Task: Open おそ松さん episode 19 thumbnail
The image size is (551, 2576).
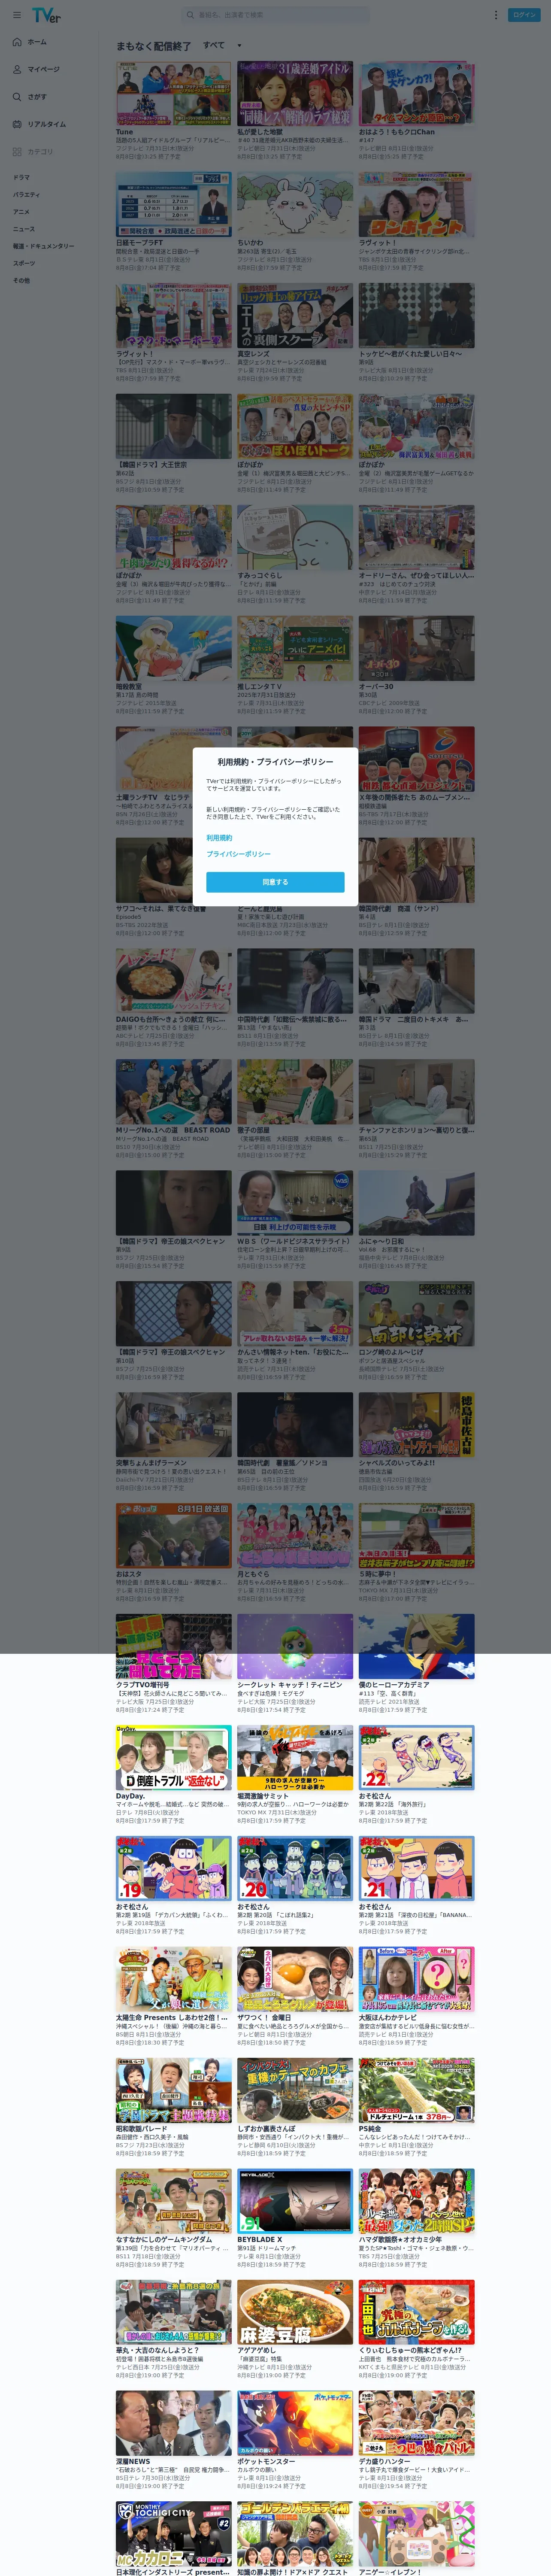Action: tap(173, 1868)
